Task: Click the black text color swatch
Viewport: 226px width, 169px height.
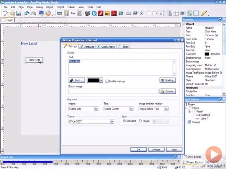Action: point(93,80)
